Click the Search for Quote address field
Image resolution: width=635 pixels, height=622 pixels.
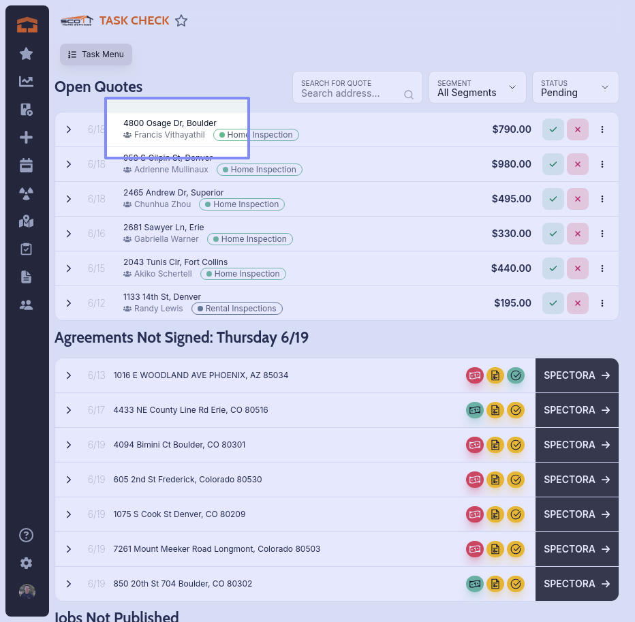click(x=351, y=93)
